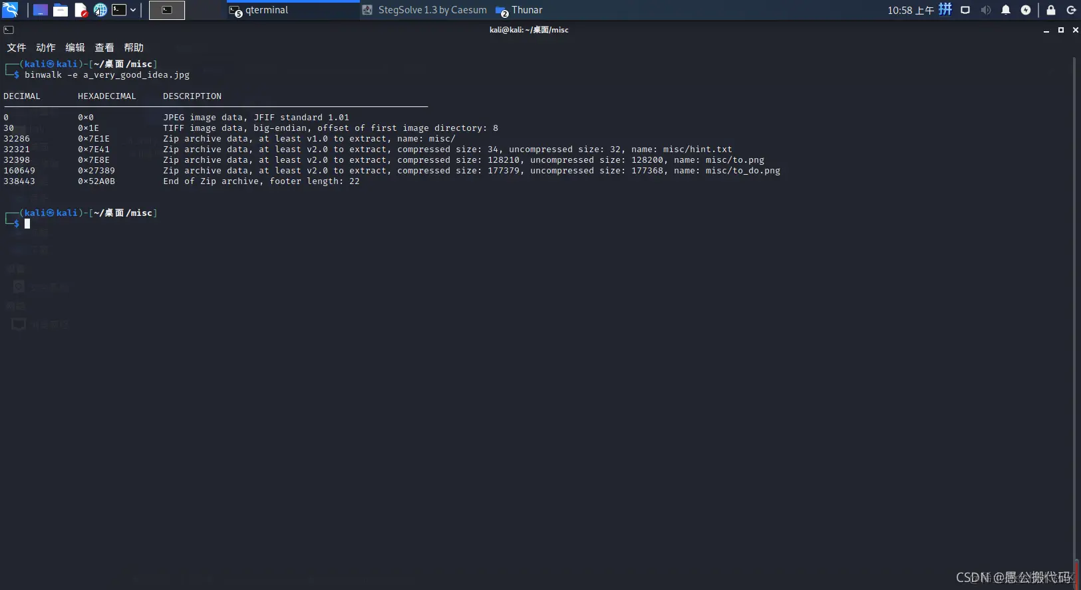
Task: Open the 编辑 (Edit) menu
Action: 75,48
